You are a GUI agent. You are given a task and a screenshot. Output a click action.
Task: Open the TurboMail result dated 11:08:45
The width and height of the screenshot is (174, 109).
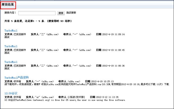[x=11, y=46]
